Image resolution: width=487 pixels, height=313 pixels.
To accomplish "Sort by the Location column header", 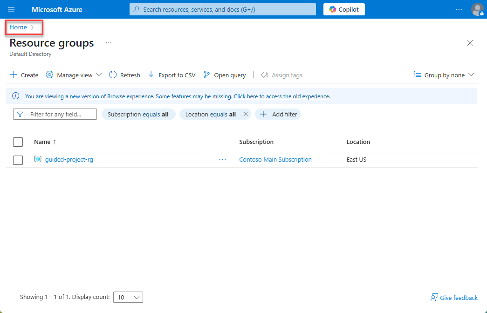I will (358, 142).
